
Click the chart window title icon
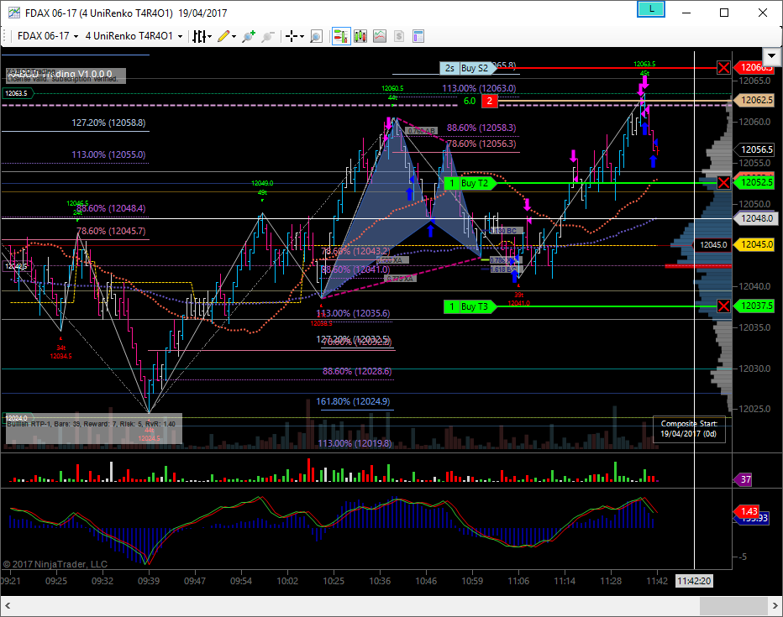click(14, 13)
